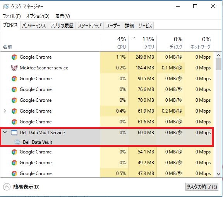Collapse the Dell Data Vault Service group
Viewport: 223px width, 197px height.
[5, 132]
